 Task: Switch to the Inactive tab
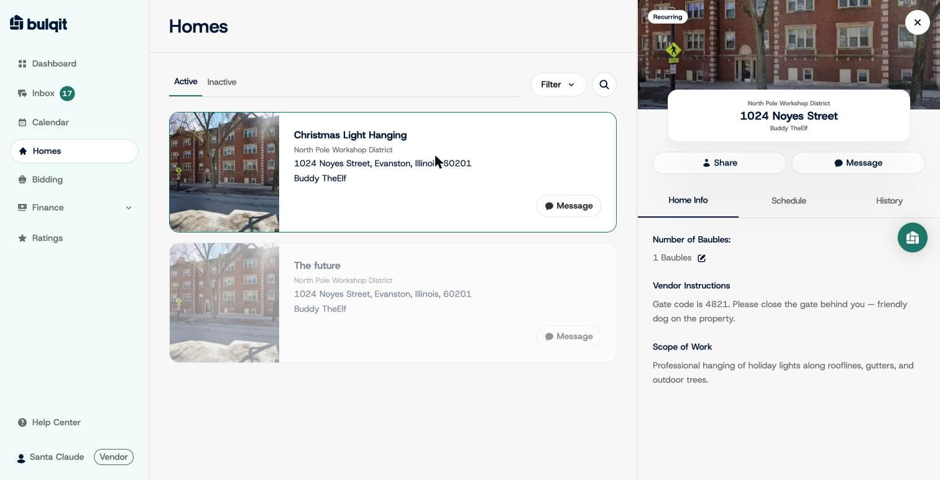click(222, 82)
